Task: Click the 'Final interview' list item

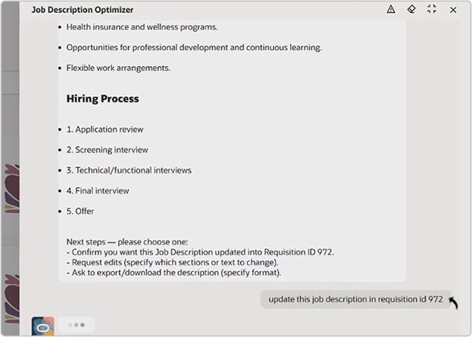Action: tap(98, 191)
